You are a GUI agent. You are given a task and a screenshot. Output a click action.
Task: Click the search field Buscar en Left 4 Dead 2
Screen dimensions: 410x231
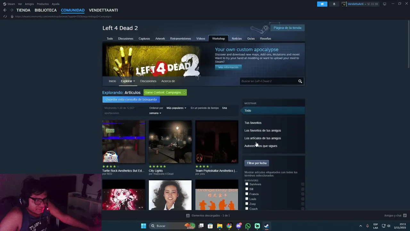click(x=268, y=81)
